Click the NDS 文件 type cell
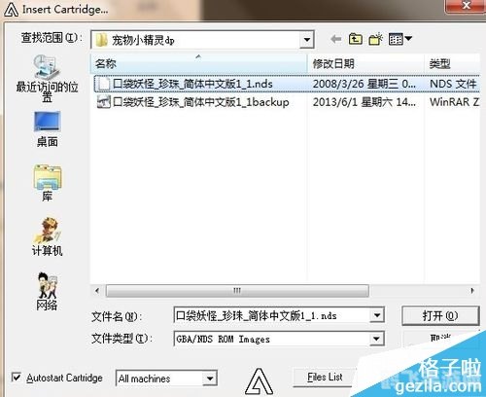 [453, 84]
